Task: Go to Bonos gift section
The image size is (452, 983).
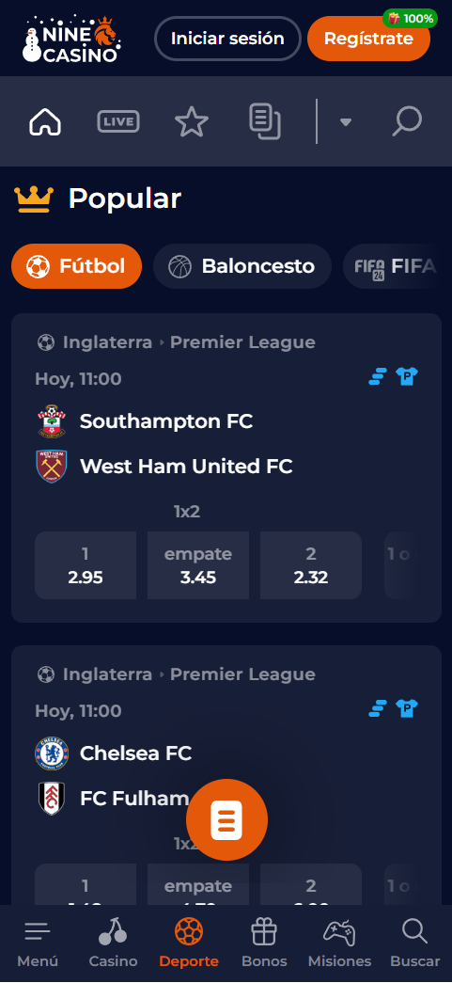Action: (x=264, y=943)
